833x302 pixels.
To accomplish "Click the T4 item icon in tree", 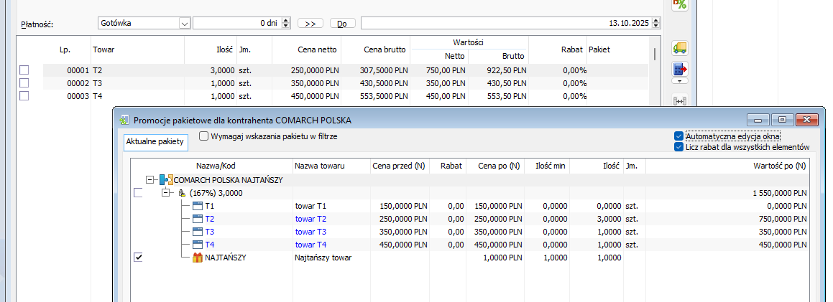I will 198,245.
